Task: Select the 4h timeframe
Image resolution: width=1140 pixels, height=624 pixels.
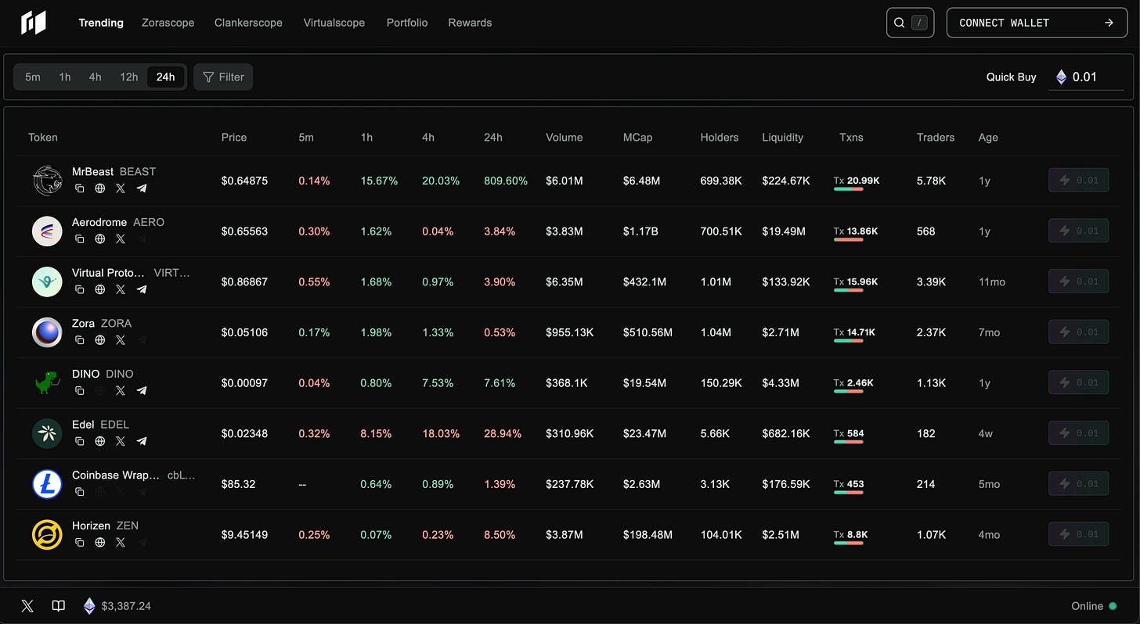Action: click(x=95, y=77)
